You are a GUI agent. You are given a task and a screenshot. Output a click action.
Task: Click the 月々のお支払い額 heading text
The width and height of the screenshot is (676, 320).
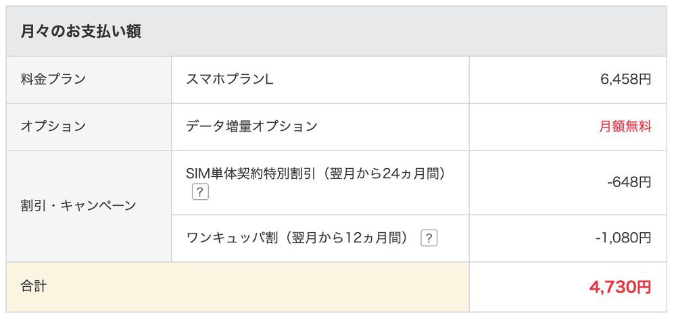80,32
